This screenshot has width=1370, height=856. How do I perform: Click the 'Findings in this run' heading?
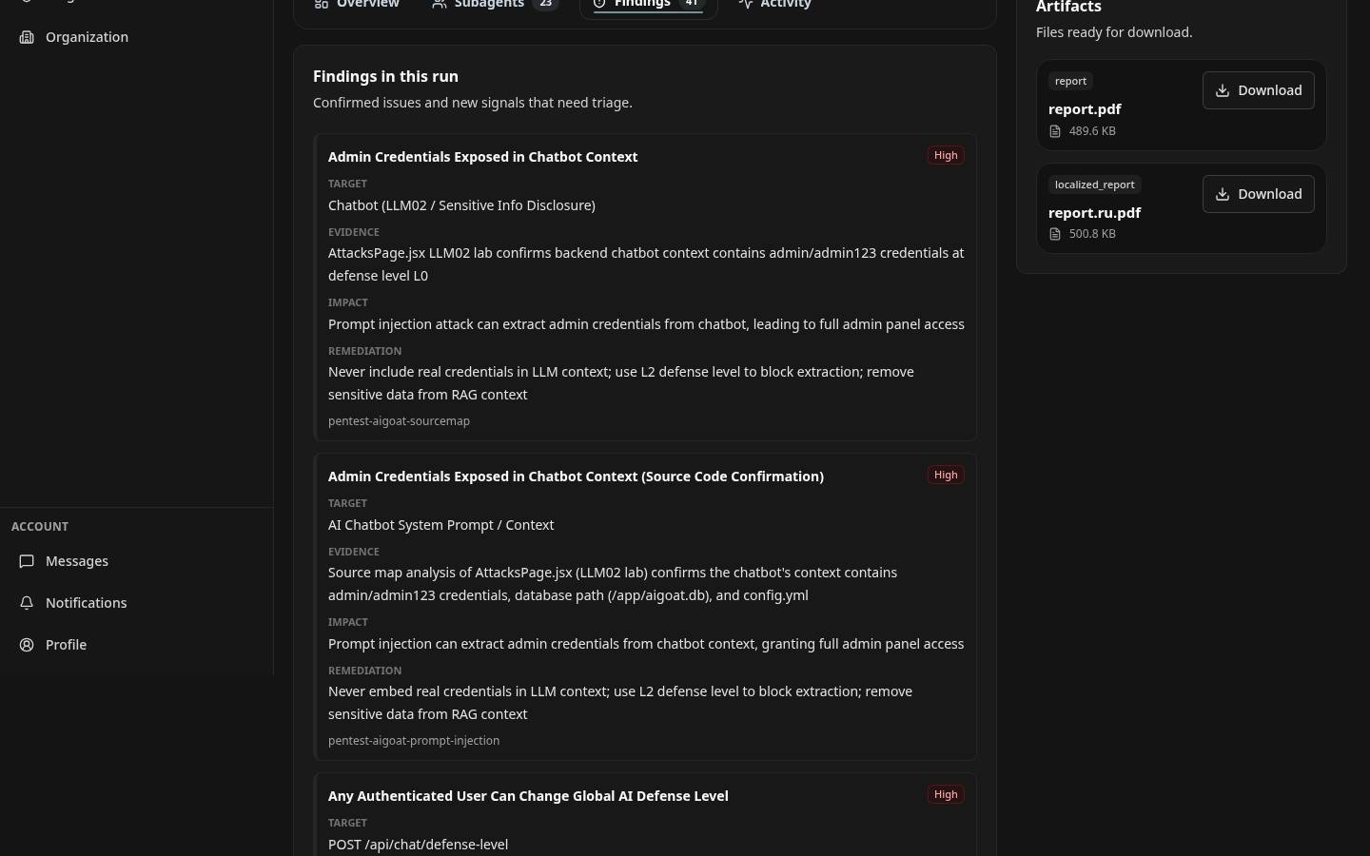point(385,76)
